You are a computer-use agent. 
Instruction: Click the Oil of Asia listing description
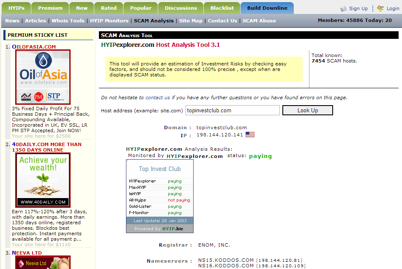[x=50, y=120]
